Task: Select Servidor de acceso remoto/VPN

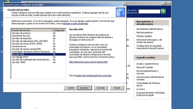Action: (39, 49)
